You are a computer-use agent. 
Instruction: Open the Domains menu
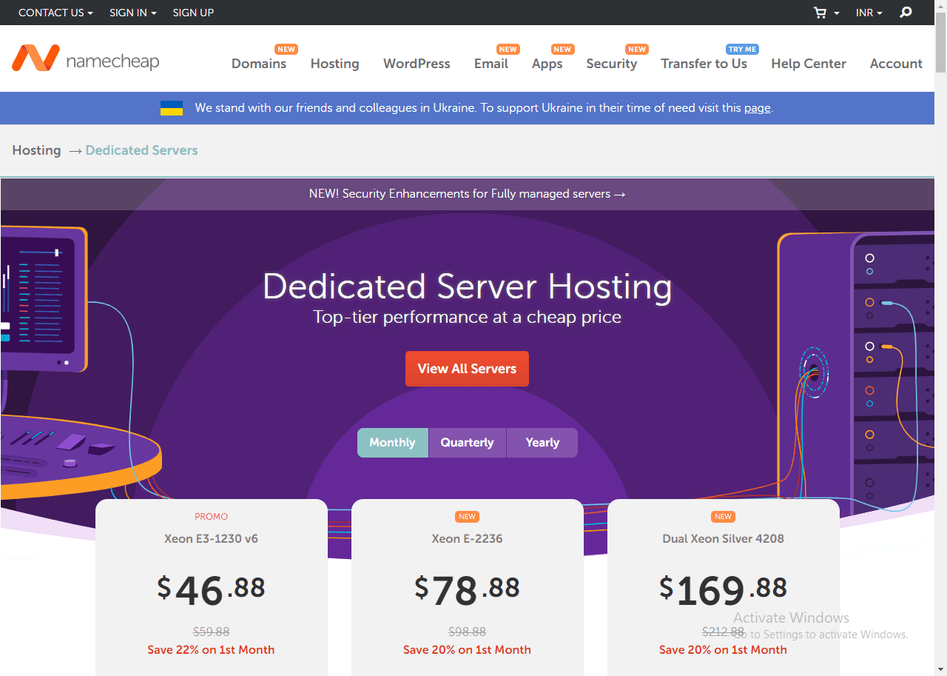point(259,64)
